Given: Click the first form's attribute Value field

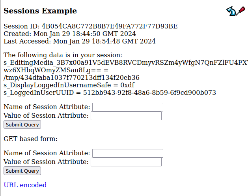Looking at the screenshot, I should click(126, 116).
